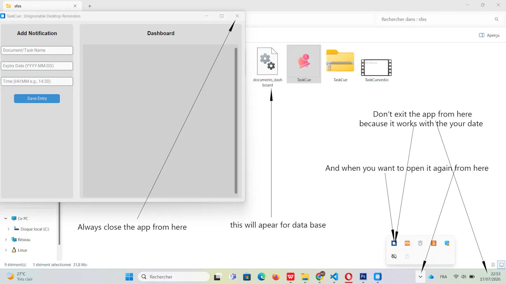Viewport: 506px width, 284px height.
Task: Click the faded stacked-layers tray icon
Action: pos(407,256)
